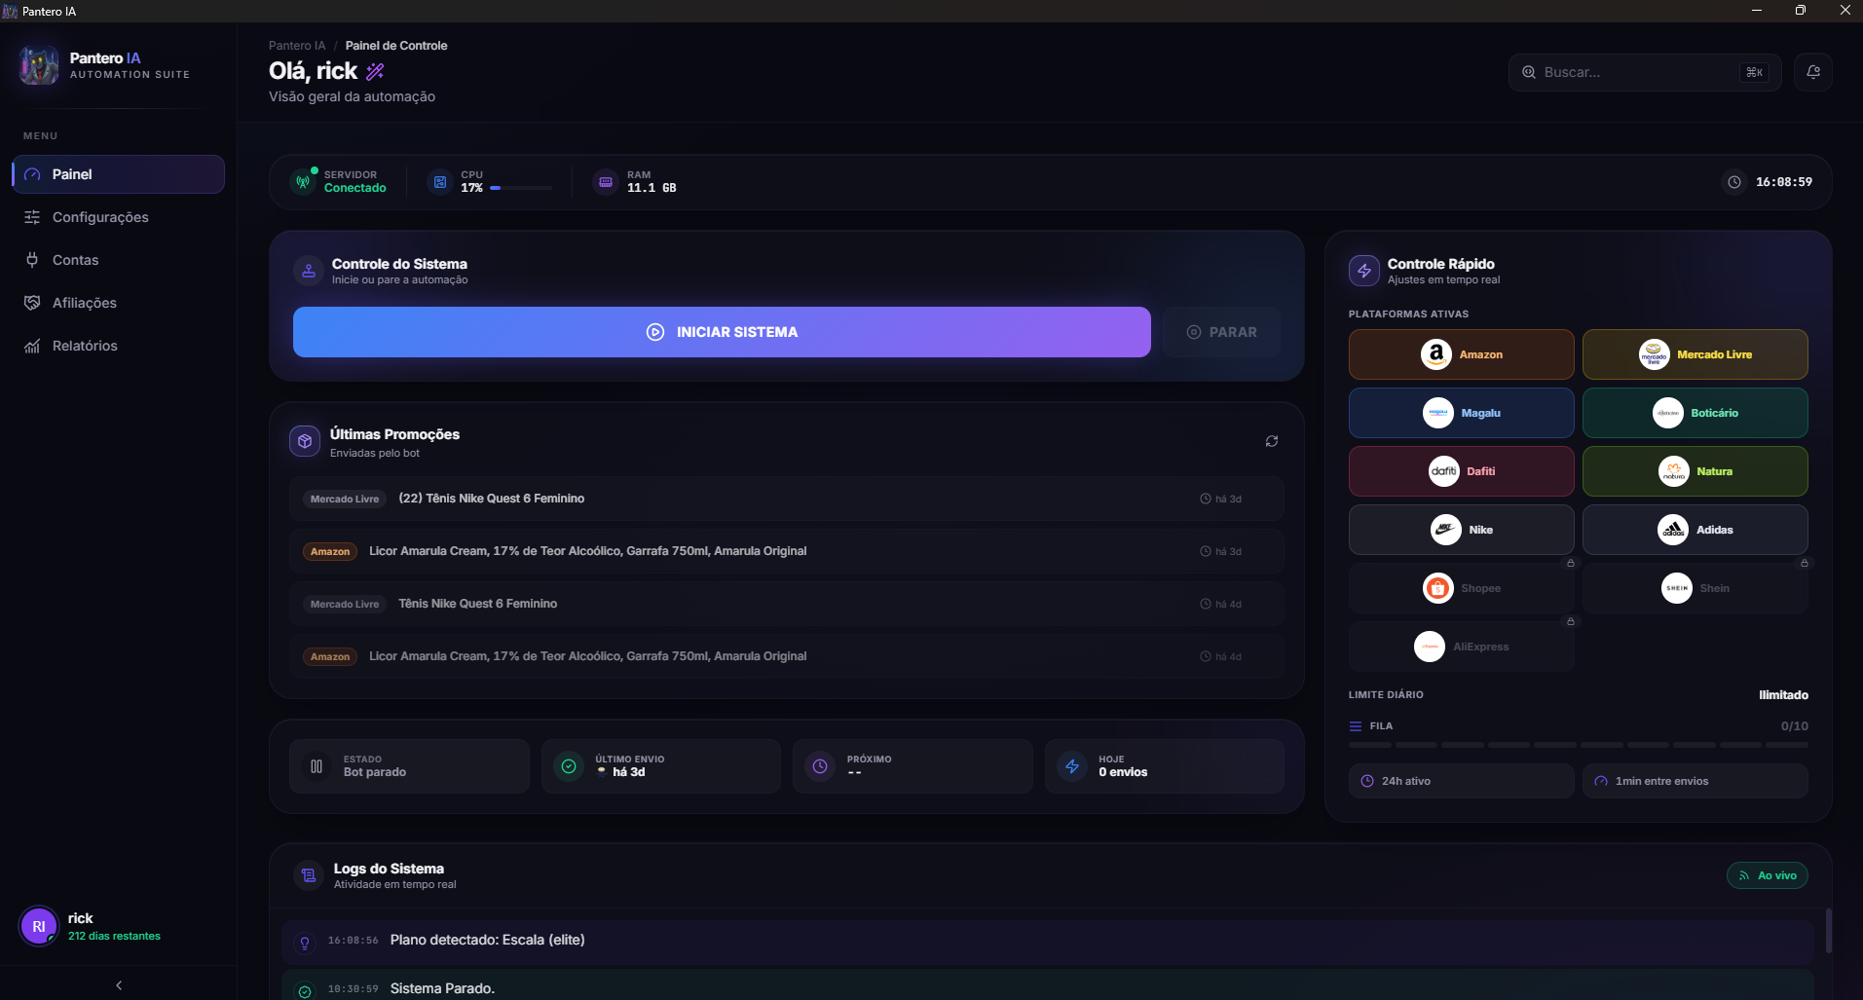1863x1000 pixels.
Task: Open the 1min entre envios setting
Action: [1695, 781]
